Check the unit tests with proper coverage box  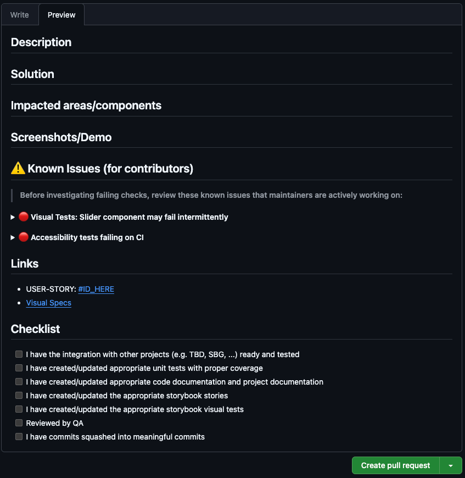(x=19, y=368)
